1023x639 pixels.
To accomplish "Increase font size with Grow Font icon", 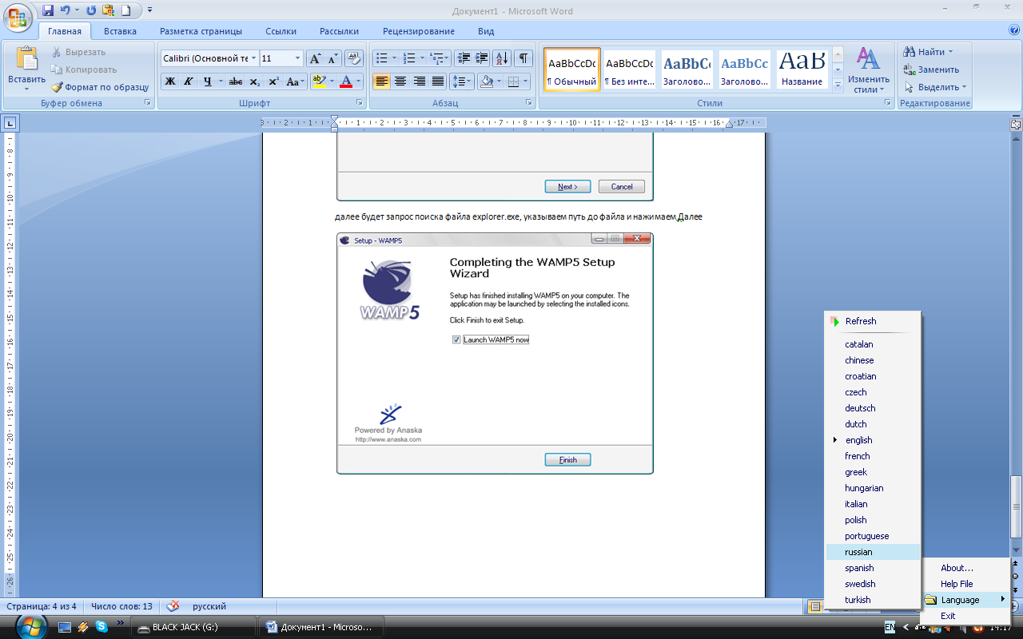I will (x=315, y=58).
